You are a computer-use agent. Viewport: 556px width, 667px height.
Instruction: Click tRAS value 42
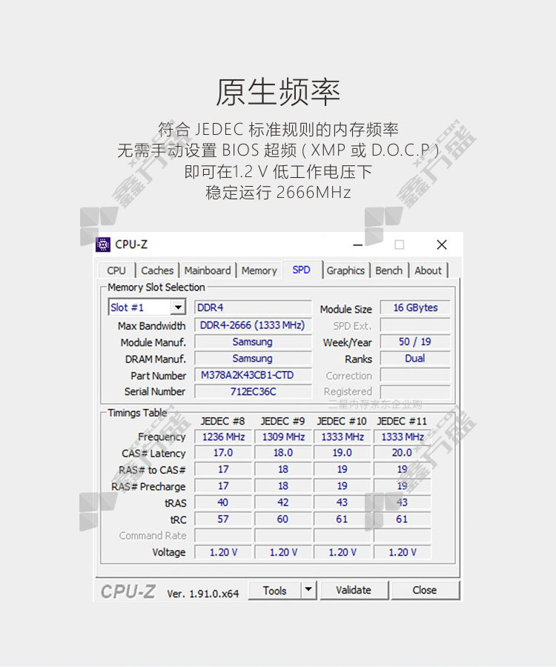(x=283, y=502)
